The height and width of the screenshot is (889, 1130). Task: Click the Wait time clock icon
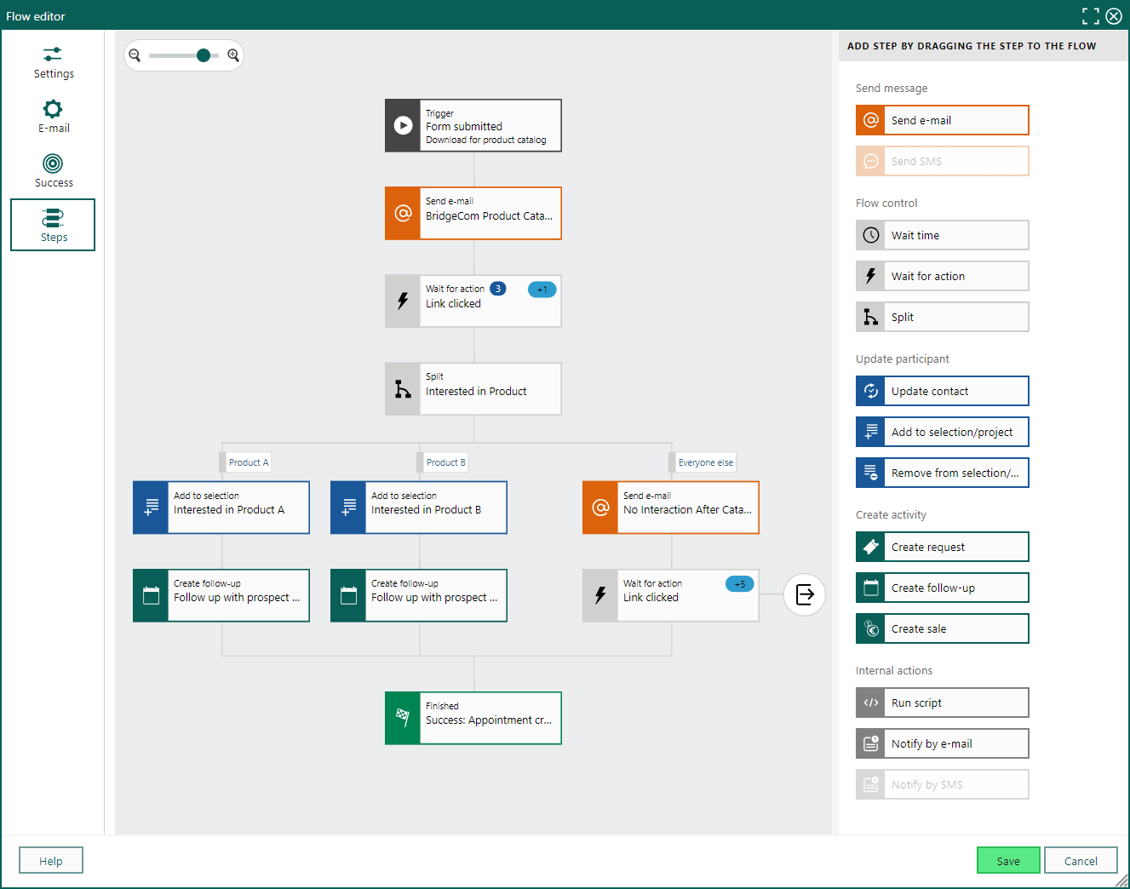(870, 235)
